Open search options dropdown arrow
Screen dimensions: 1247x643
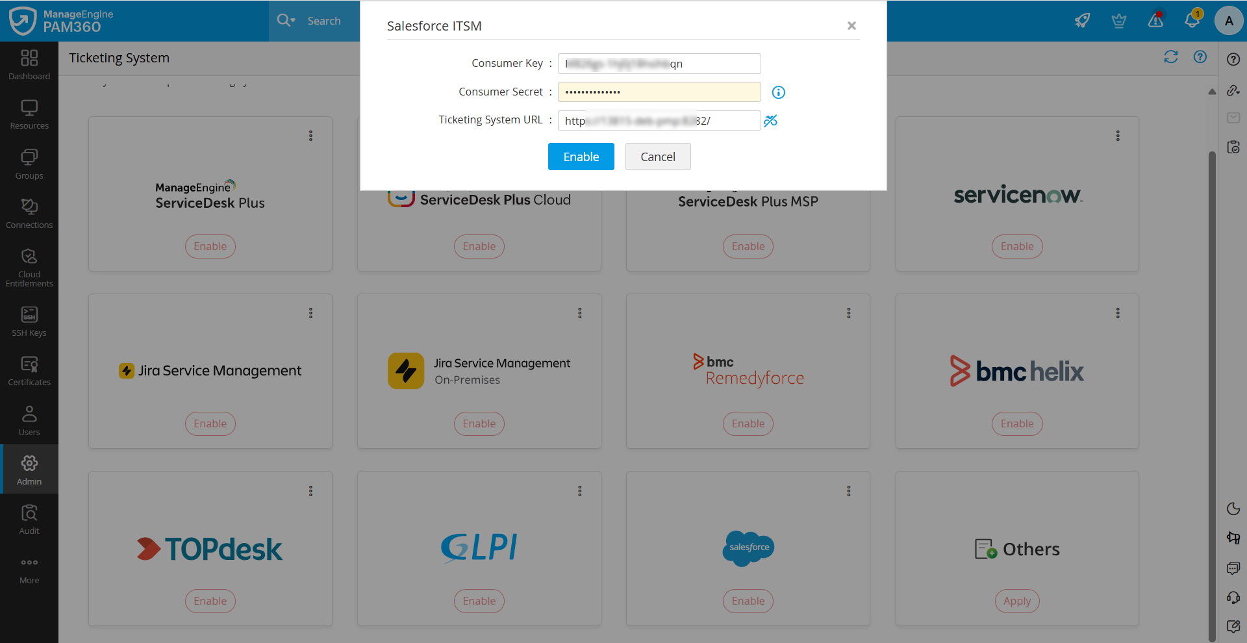(x=294, y=21)
